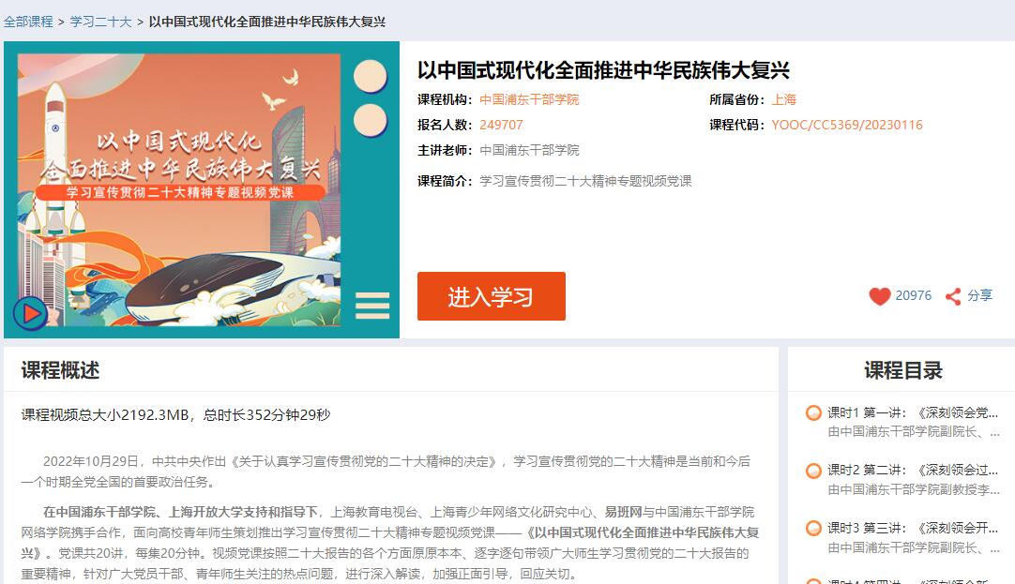The height and width of the screenshot is (584, 1015).
Task: Go to 全部课程 breadcrumb
Action: coord(28,22)
